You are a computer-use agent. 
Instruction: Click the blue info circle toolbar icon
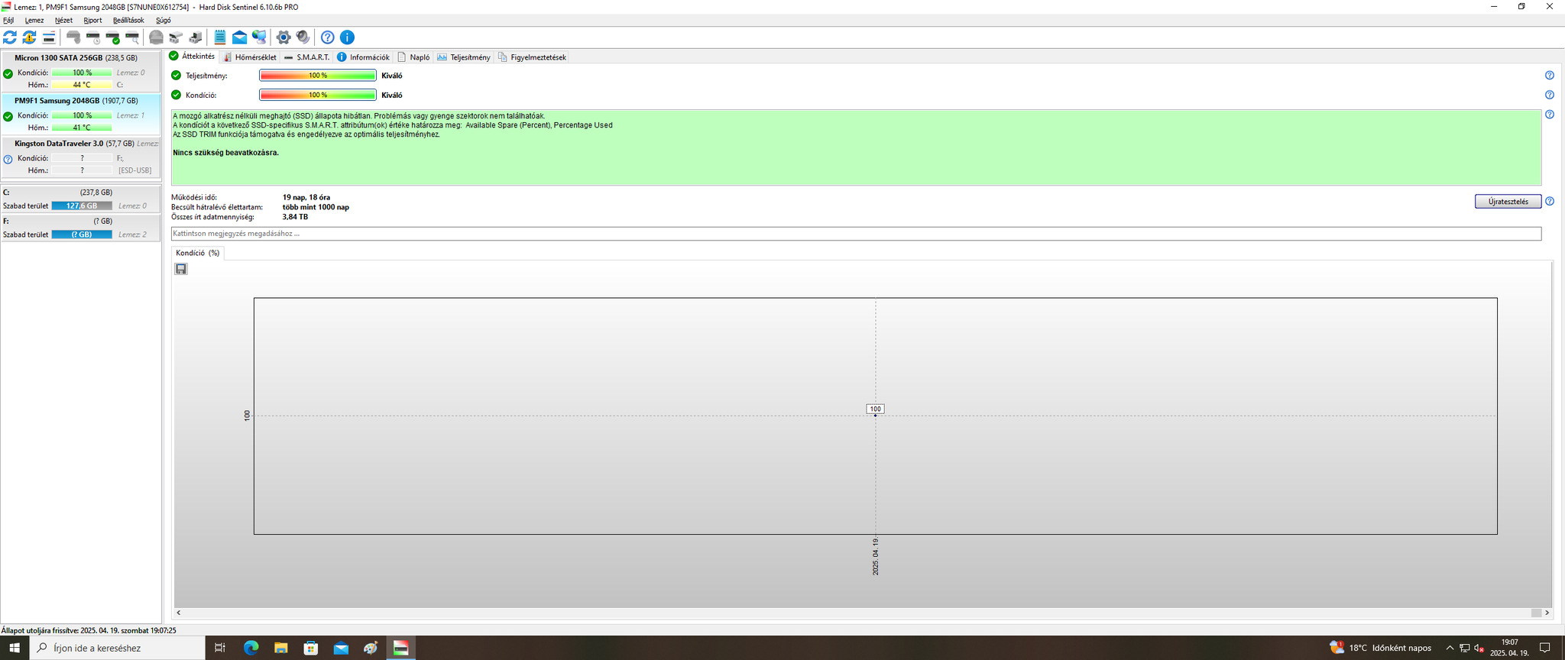pos(347,37)
